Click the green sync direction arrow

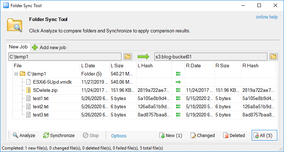143,56
